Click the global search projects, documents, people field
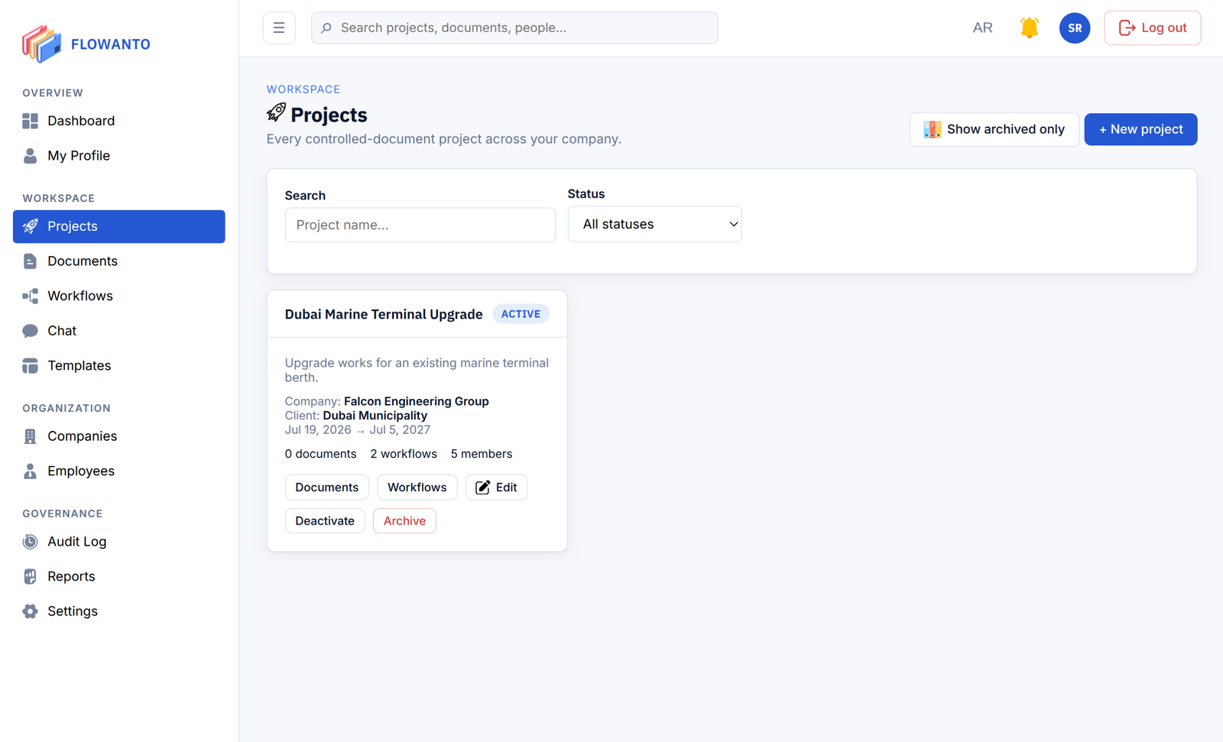 (x=514, y=28)
